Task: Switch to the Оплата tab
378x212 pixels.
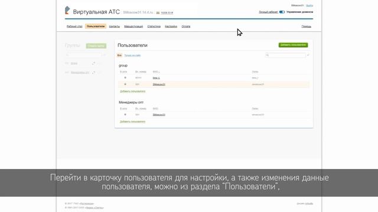Action: [x=186, y=26]
